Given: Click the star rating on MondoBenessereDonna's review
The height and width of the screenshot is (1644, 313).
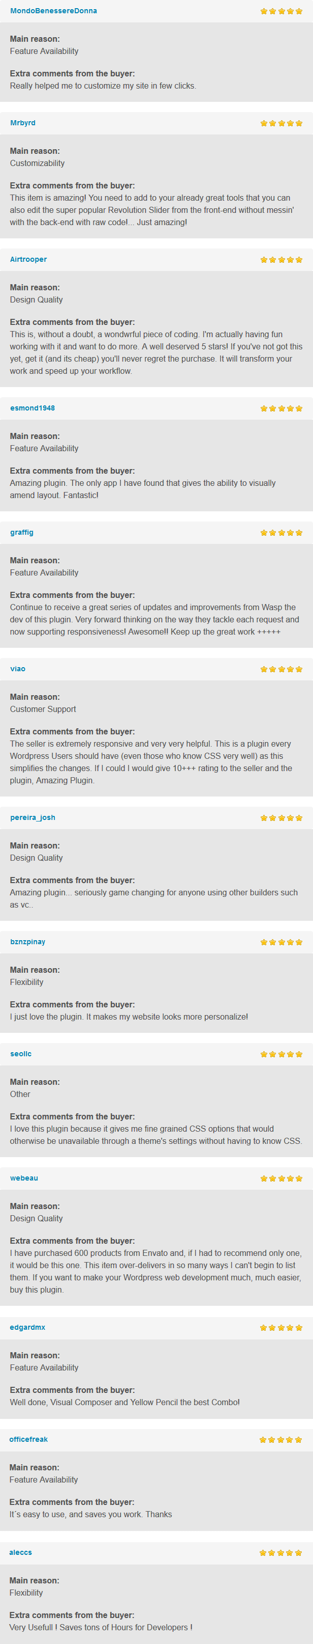Looking at the screenshot, I should [281, 12].
